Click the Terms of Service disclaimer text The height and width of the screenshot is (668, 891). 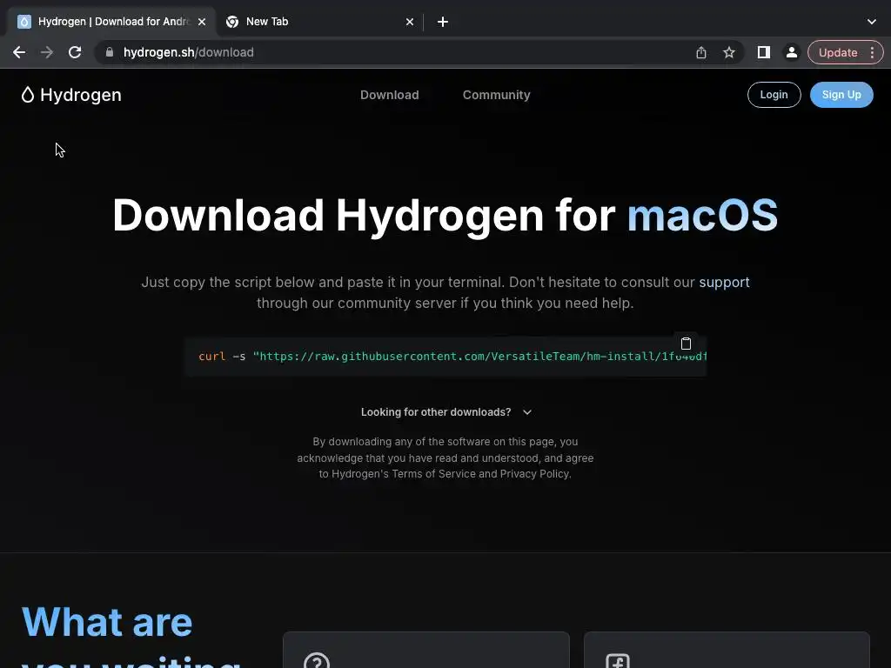445,458
